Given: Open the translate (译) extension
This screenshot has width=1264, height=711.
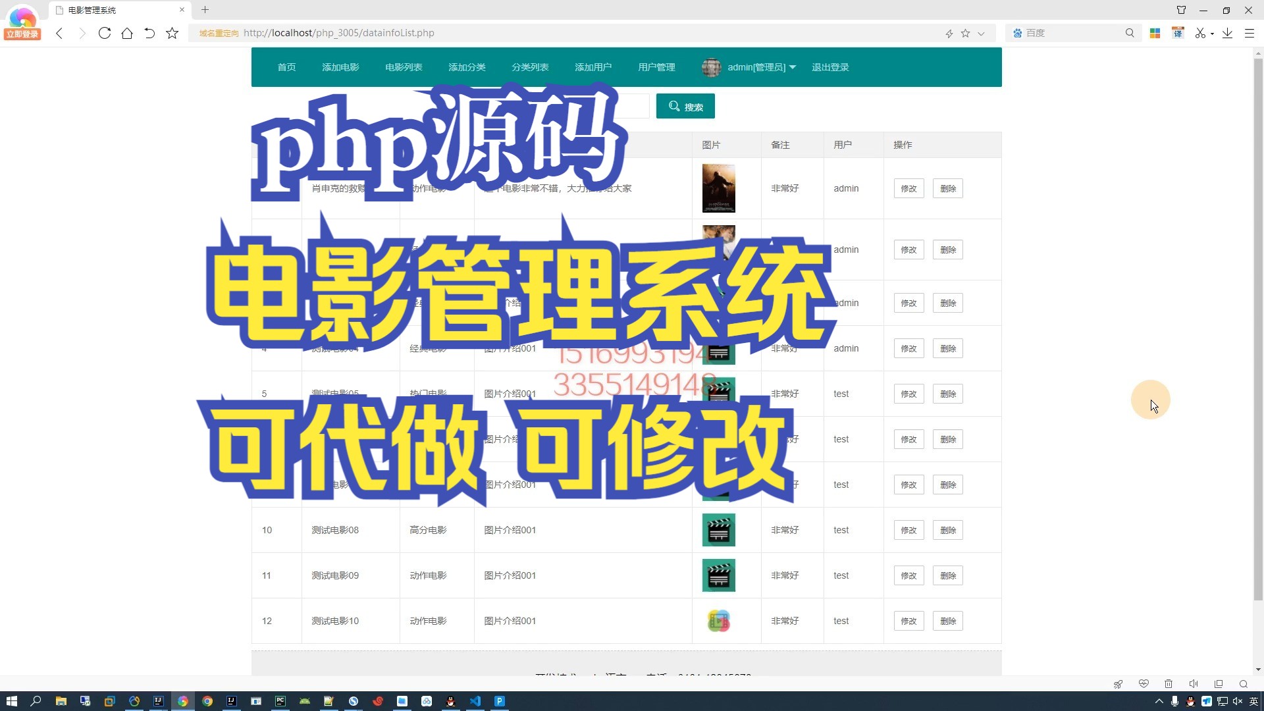Looking at the screenshot, I should (x=1178, y=33).
